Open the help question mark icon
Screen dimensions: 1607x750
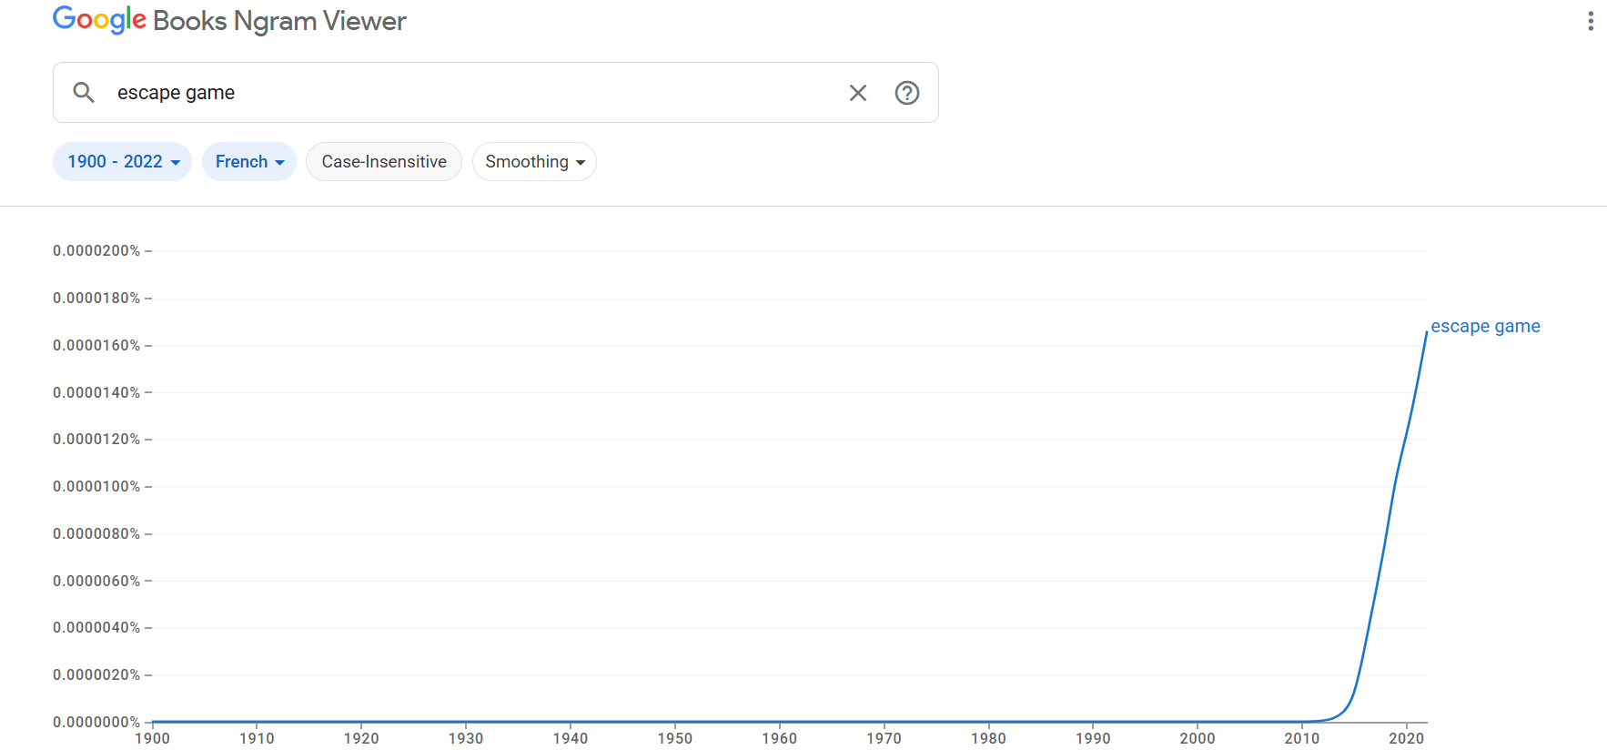(x=907, y=93)
